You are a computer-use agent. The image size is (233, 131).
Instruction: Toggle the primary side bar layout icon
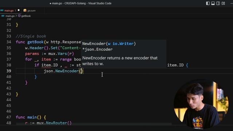point(208,3)
